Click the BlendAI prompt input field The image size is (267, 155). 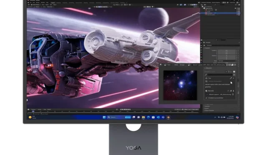[x=220, y=75]
